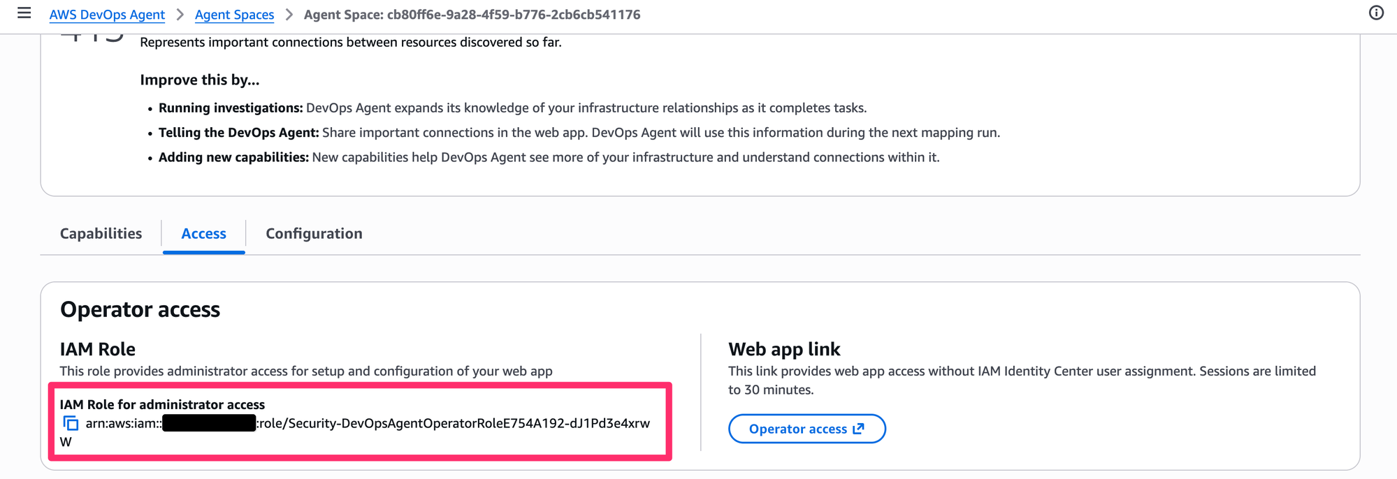The image size is (1397, 479).
Task: Click the 'Telling the DevOps Agent:' bullet text
Action: click(238, 133)
